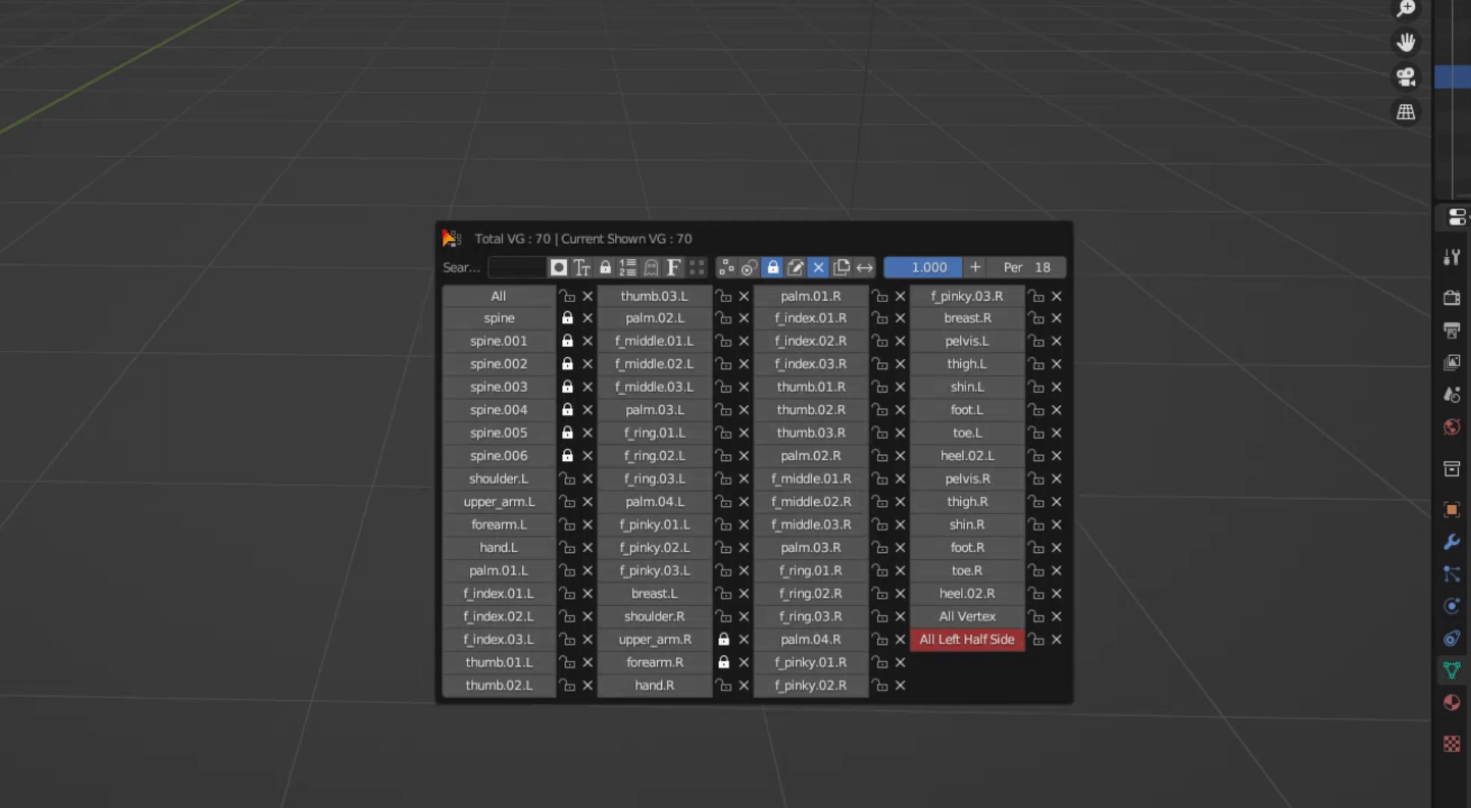Select the upper_arm.R vertex group
The image size is (1471, 808).
click(x=655, y=640)
